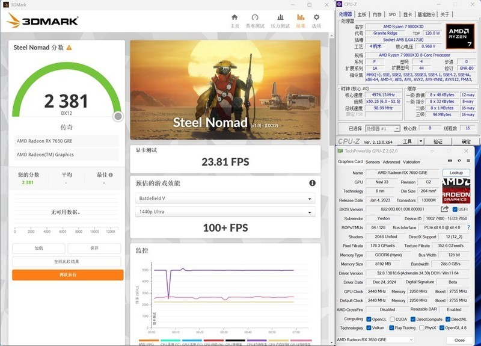Click the score gauge end-point knob
The image size is (481, 346).
click(118, 116)
